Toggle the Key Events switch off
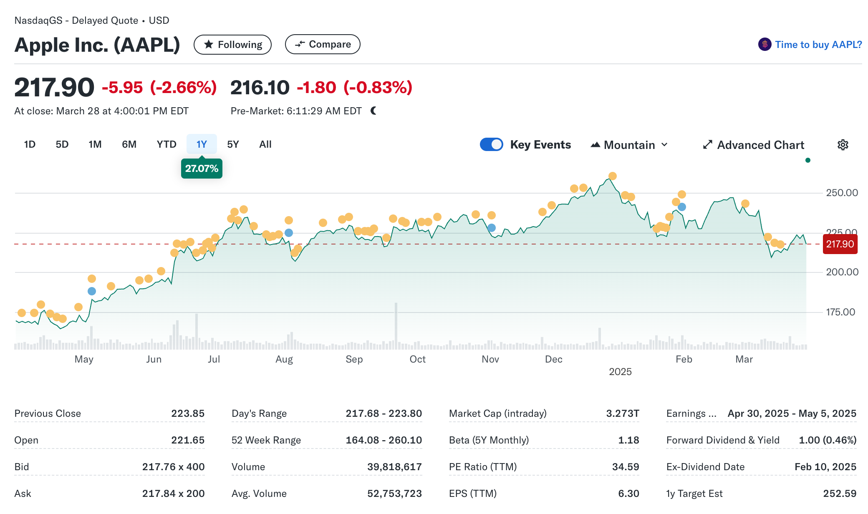The image size is (868, 514). click(491, 144)
